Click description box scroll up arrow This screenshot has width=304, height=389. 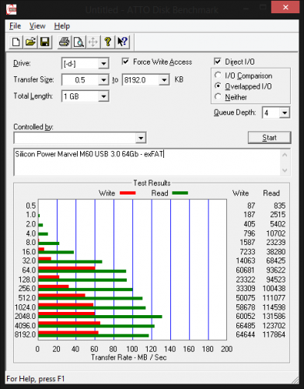pyautogui.click(x=285, y=155)
